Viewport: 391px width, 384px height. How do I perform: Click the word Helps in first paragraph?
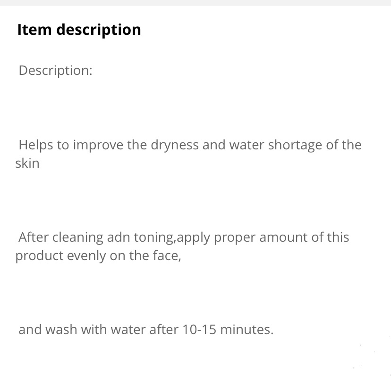coord(36,145)
